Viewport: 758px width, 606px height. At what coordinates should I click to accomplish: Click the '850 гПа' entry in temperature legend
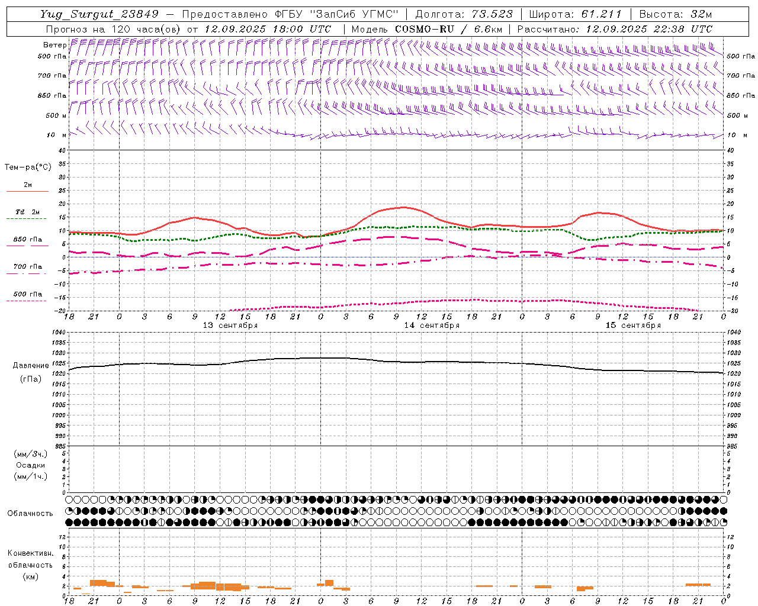pos(28,240)
